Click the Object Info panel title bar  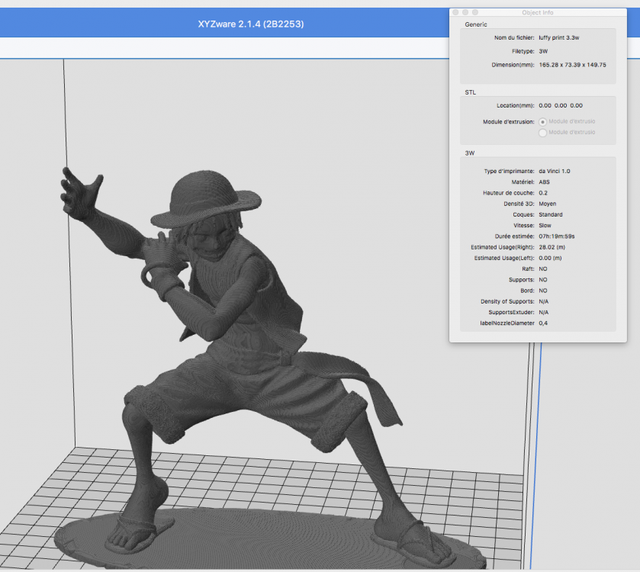coord(538,13)
